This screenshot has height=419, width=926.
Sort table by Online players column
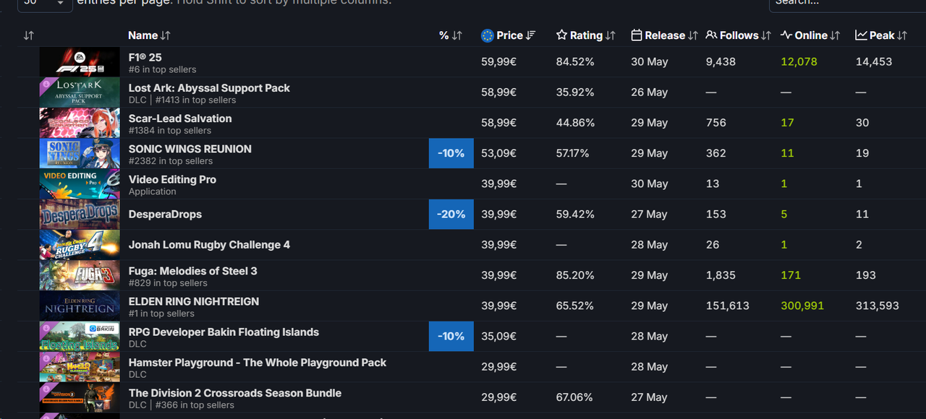pos(810,35)
